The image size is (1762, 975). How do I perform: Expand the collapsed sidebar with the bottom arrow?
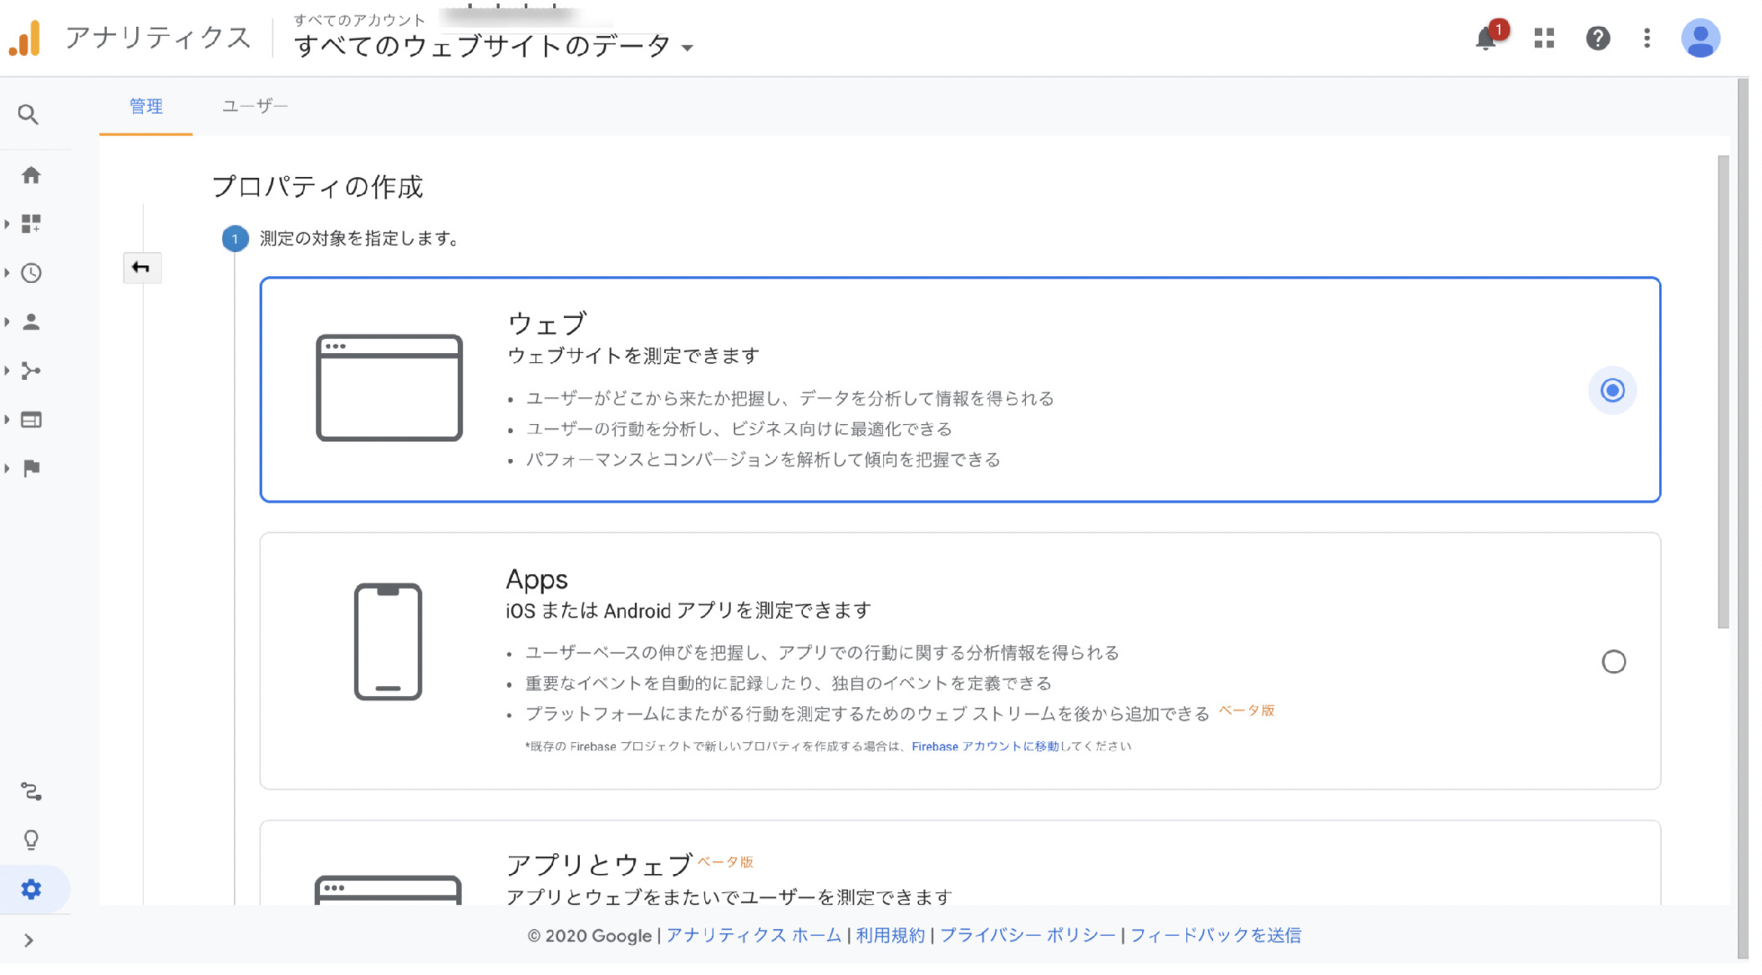[x=26, y=939]
